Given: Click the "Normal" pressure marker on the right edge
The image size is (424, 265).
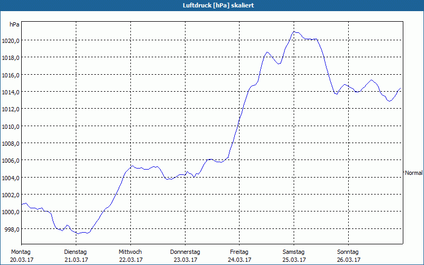Looking at the screenshot, I should click(x=413, y=173).
